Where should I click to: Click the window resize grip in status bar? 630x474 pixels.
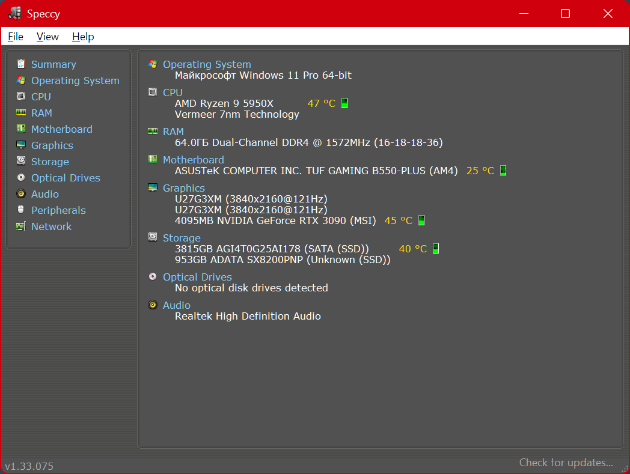625,469
